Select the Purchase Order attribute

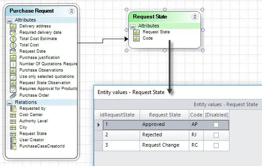[x=34, y=95]
